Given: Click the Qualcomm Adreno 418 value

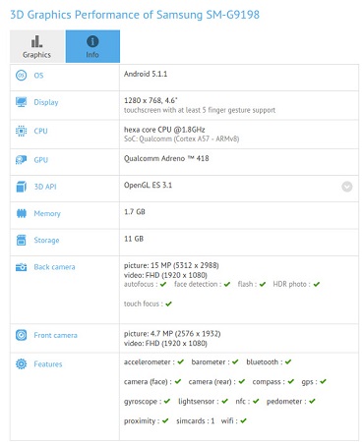Looking at the screenshot, I should 166,158.
